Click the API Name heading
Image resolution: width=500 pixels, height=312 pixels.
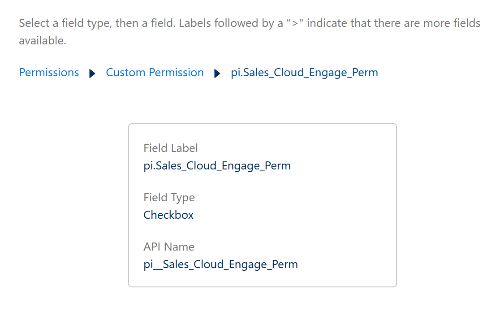coord(169,247)
